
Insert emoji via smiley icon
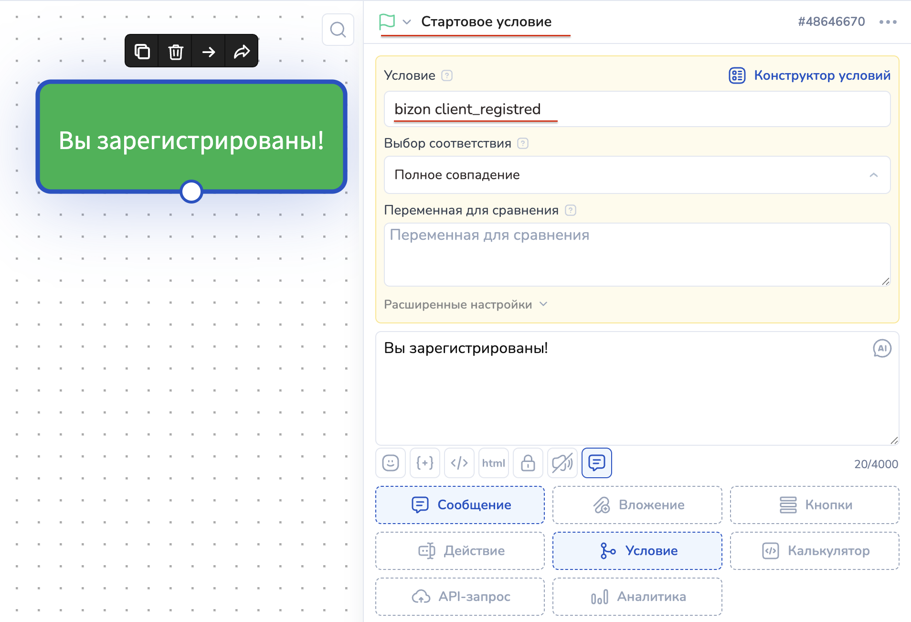[x=390, y=463]
